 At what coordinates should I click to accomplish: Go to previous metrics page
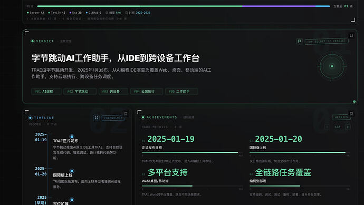click(x=327, y=127)
